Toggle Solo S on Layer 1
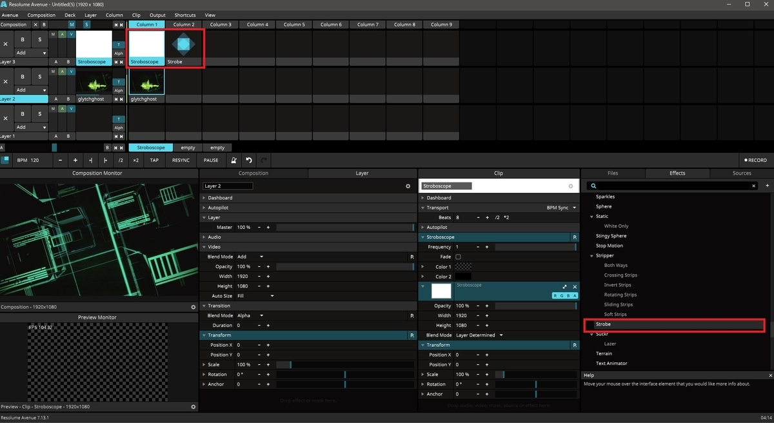Viewport: 774px width, 423px height. (x=39, y=113)
